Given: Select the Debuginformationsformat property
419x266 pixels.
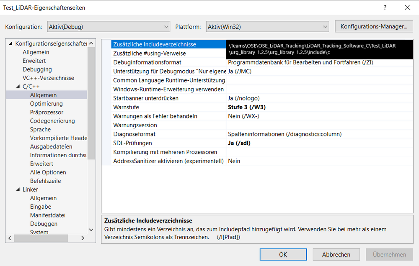Looking at the screenshot, I should coord(147,62).
